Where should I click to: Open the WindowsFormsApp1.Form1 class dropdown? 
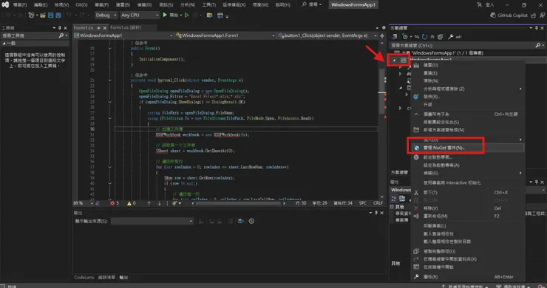[225, 35]
